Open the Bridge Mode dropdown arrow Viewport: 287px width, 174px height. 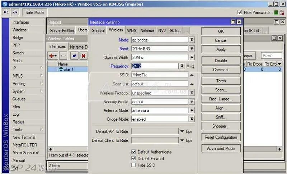pyautogui.click(x=192, y=119)
